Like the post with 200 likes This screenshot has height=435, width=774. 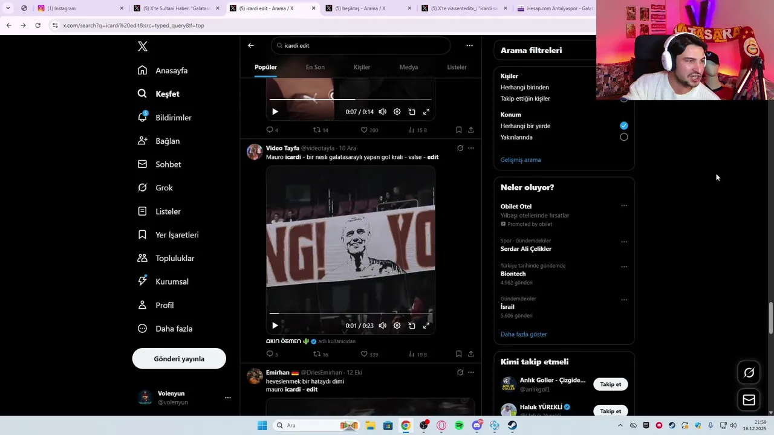point(369,130)
